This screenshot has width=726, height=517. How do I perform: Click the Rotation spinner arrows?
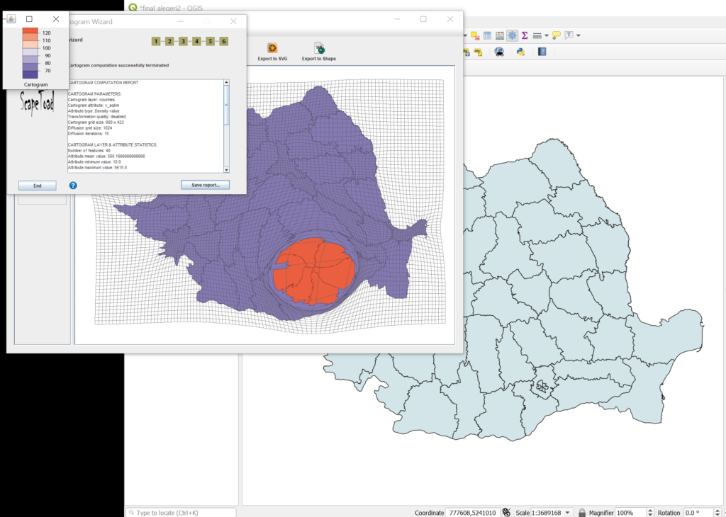pyautogui.click(x=717, y=512)
